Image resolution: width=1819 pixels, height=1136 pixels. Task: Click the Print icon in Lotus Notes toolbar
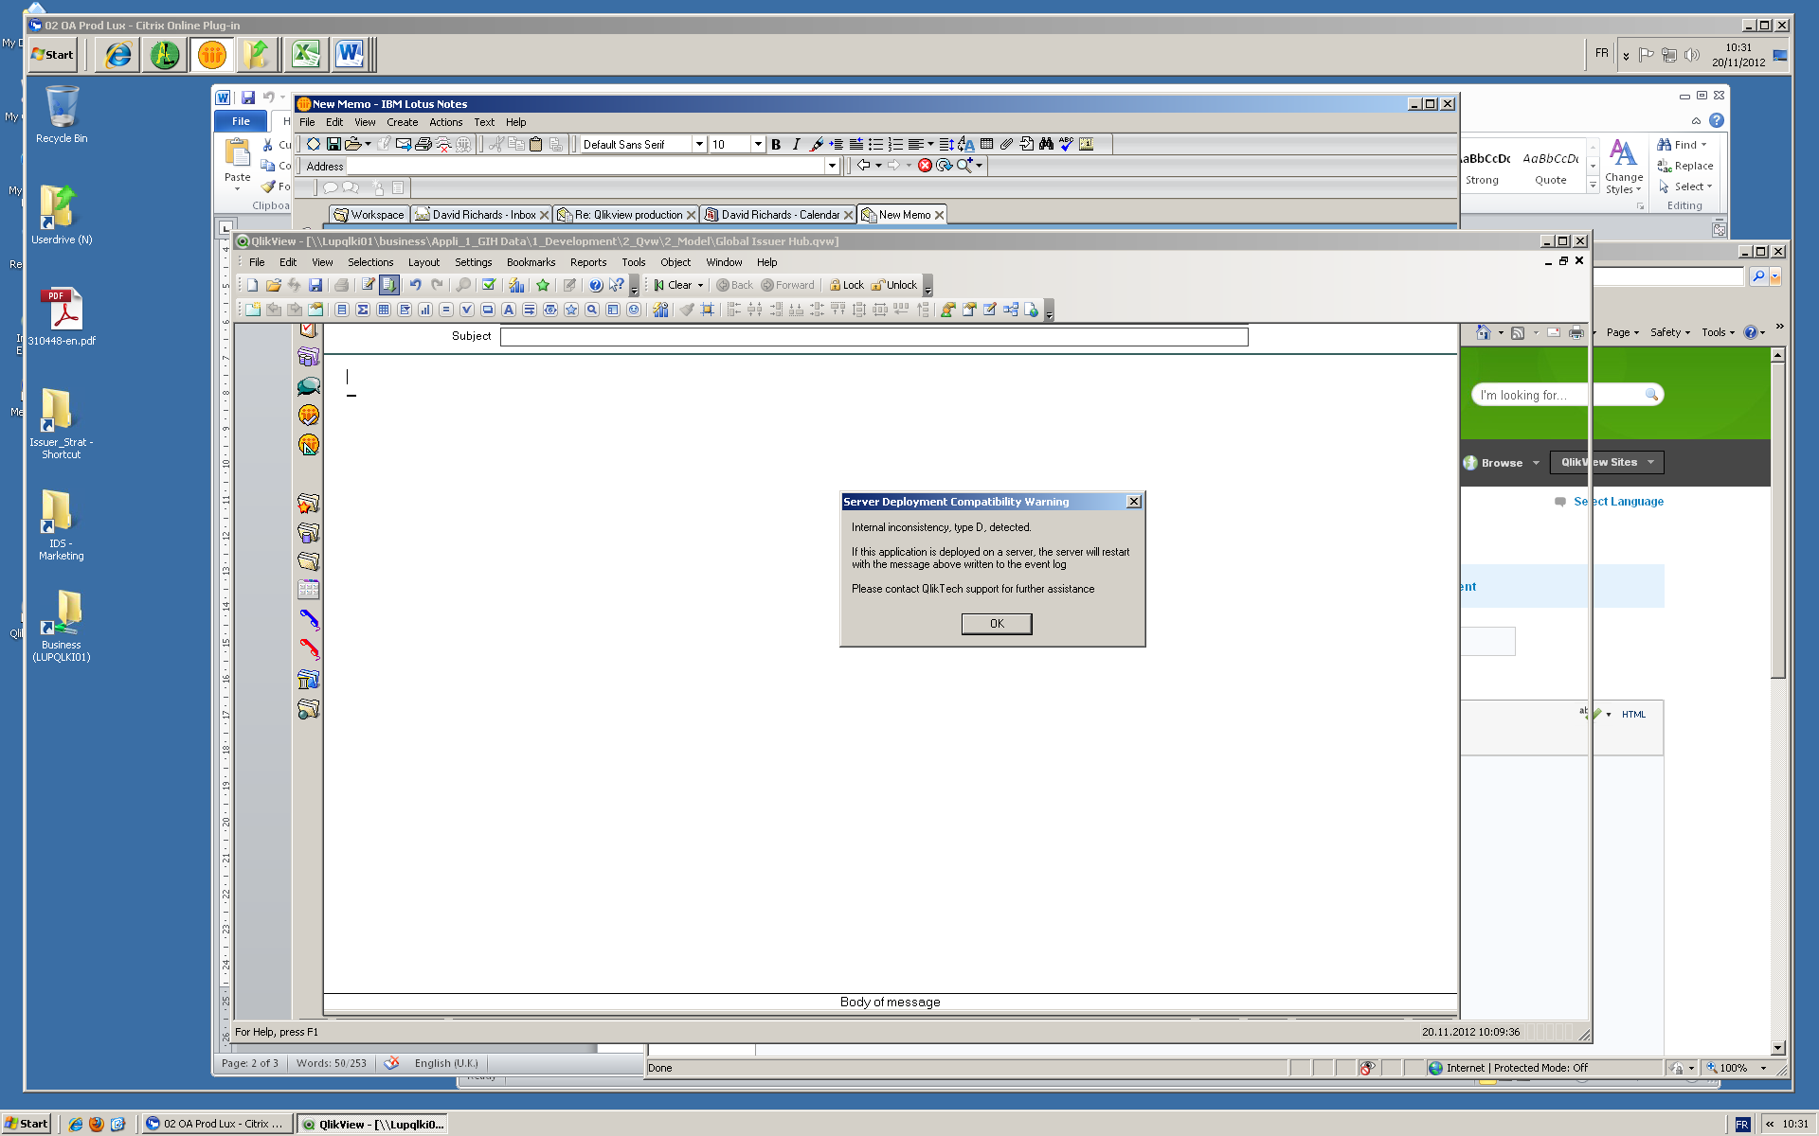[x=423, y=144]
